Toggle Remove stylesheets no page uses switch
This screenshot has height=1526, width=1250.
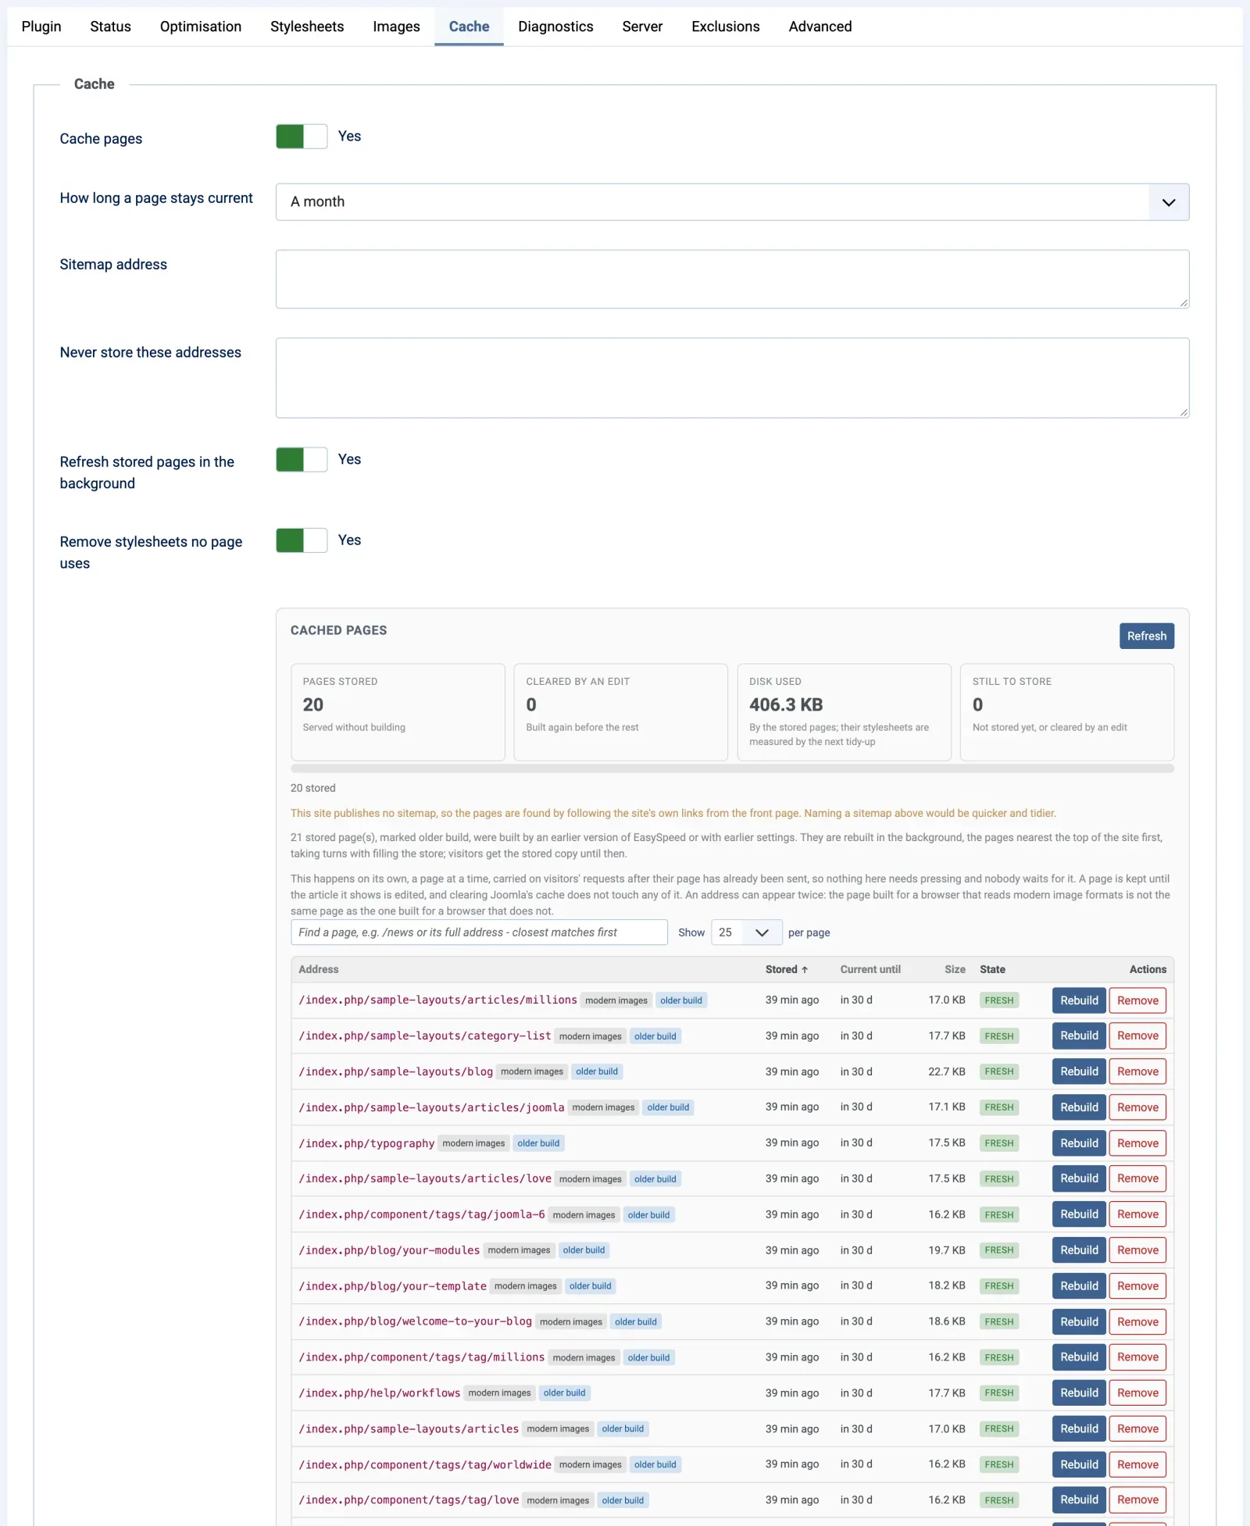302,540
